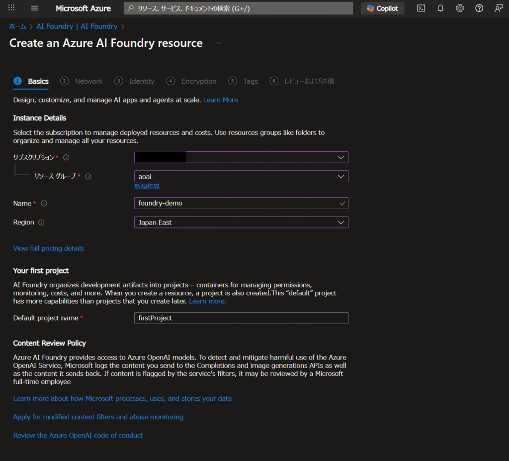Click the Content Review Policy heading

click(x=50, y=344)
